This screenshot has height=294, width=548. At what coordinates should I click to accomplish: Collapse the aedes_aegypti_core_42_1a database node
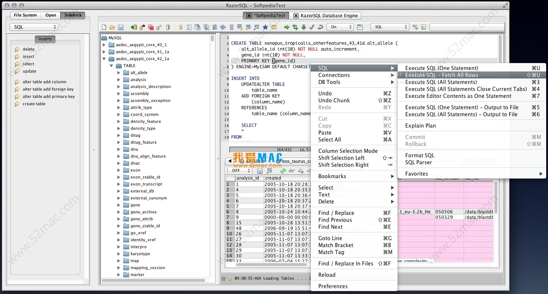(104, 59)
